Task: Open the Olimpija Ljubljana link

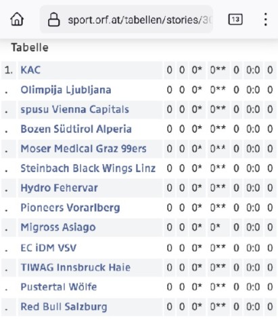Action: pyautogui.click(x=66, y=90)
